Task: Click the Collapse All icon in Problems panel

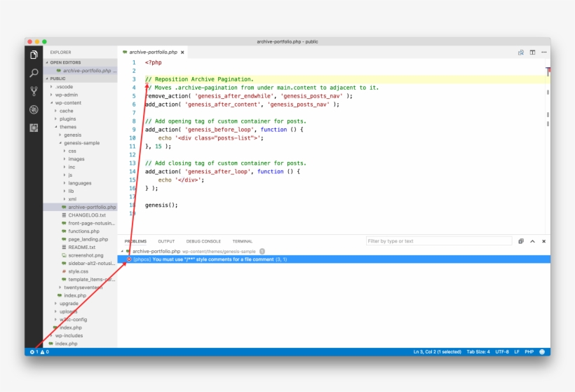Action: click(x=521, y=241)
